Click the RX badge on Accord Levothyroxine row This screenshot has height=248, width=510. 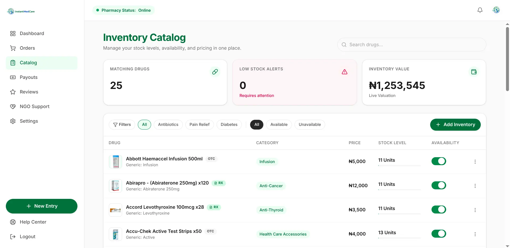point(214,207)
